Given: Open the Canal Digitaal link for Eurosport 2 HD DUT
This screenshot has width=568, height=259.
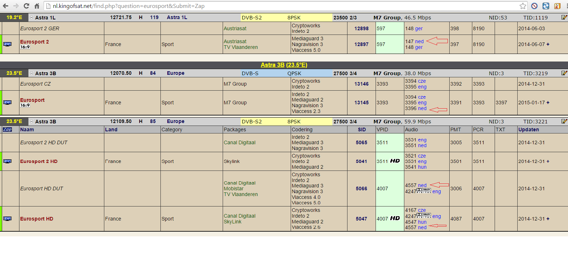Looking at the screenshot, I should click(x=240, y=142).
